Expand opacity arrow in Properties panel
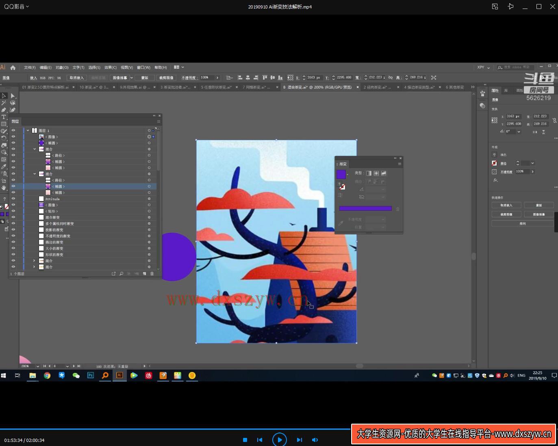The height and width of the screenshot is (446, 558). click(532, 171)
